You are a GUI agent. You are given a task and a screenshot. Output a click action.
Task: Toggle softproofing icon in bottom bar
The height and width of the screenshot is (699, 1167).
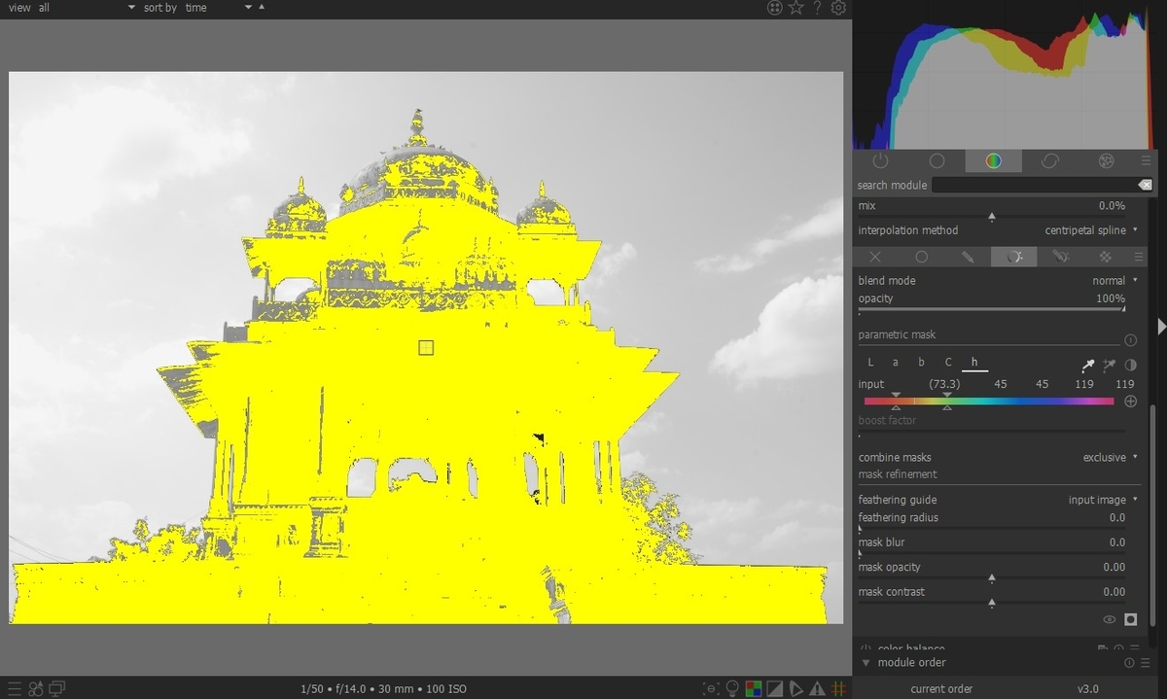[x=796, y=688]
